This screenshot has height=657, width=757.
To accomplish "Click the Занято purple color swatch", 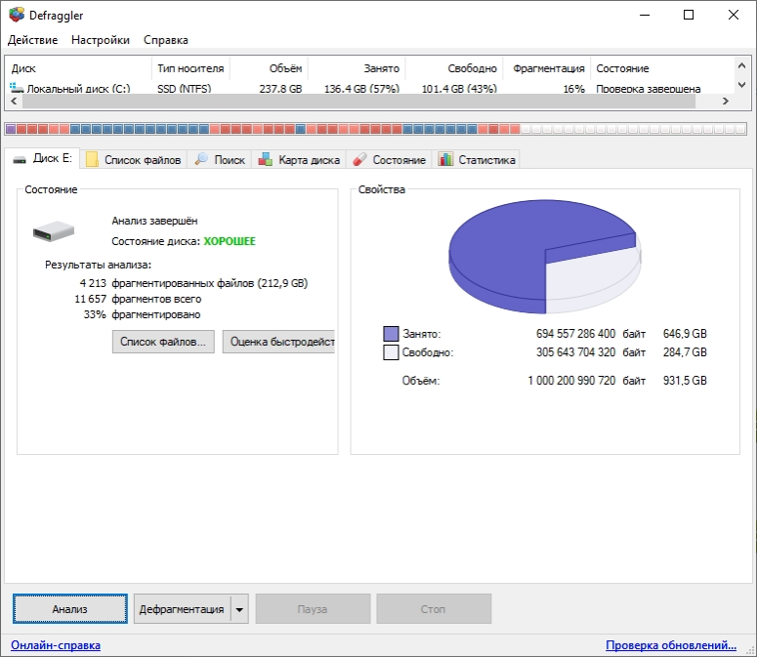I will 391,334.
